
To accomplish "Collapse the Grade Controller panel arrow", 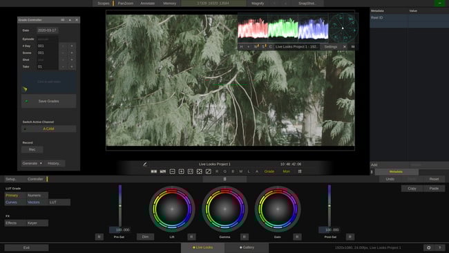I will click(70, 20).
